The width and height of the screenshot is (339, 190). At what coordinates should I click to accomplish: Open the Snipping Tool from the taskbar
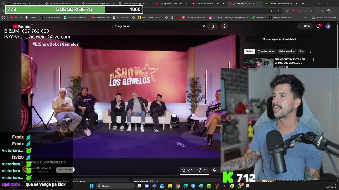(x=248, y=186)
